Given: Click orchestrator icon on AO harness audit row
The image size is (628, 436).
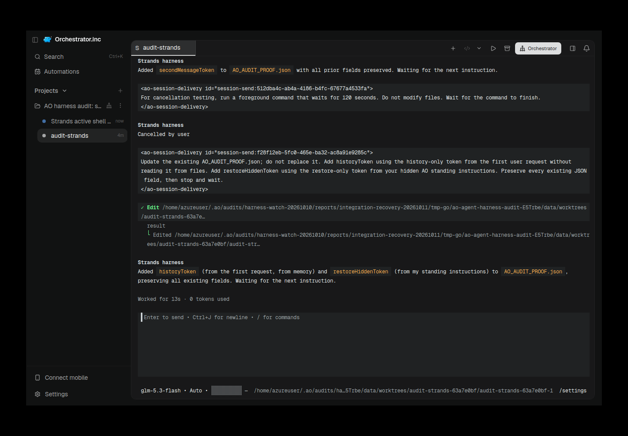Looking at the screenshot, I should click(x=109, y=106).
